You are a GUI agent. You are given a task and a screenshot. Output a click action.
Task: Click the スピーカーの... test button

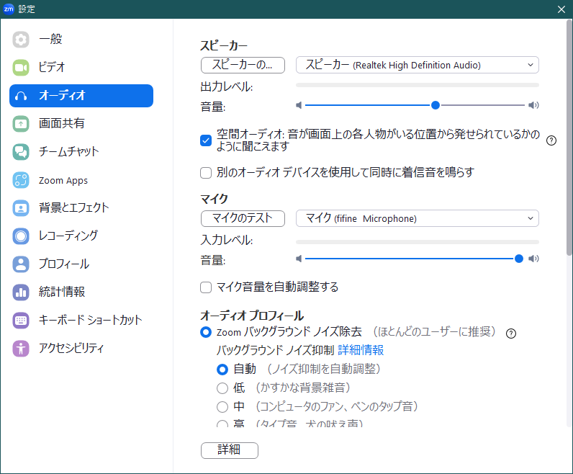click(243, 65)
